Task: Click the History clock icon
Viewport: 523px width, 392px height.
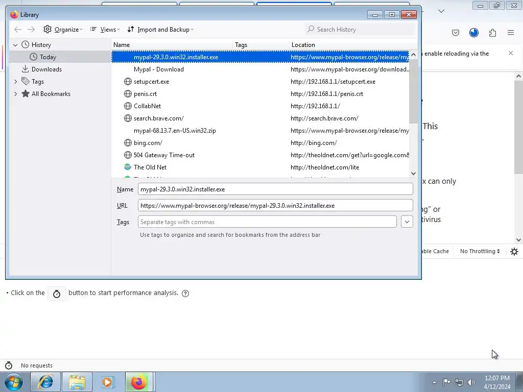Action: tap(26, 45)
